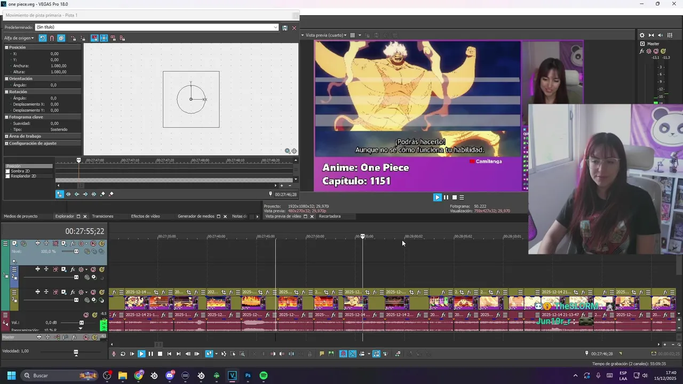Click the move crosshair tool in workspace
Image resolution: width=683 pixels, height=384 pixels.
tap(294, 151)
